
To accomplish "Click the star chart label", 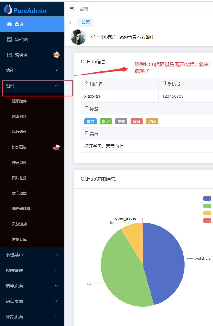I will pyautogui.click(x=90, y=284).
